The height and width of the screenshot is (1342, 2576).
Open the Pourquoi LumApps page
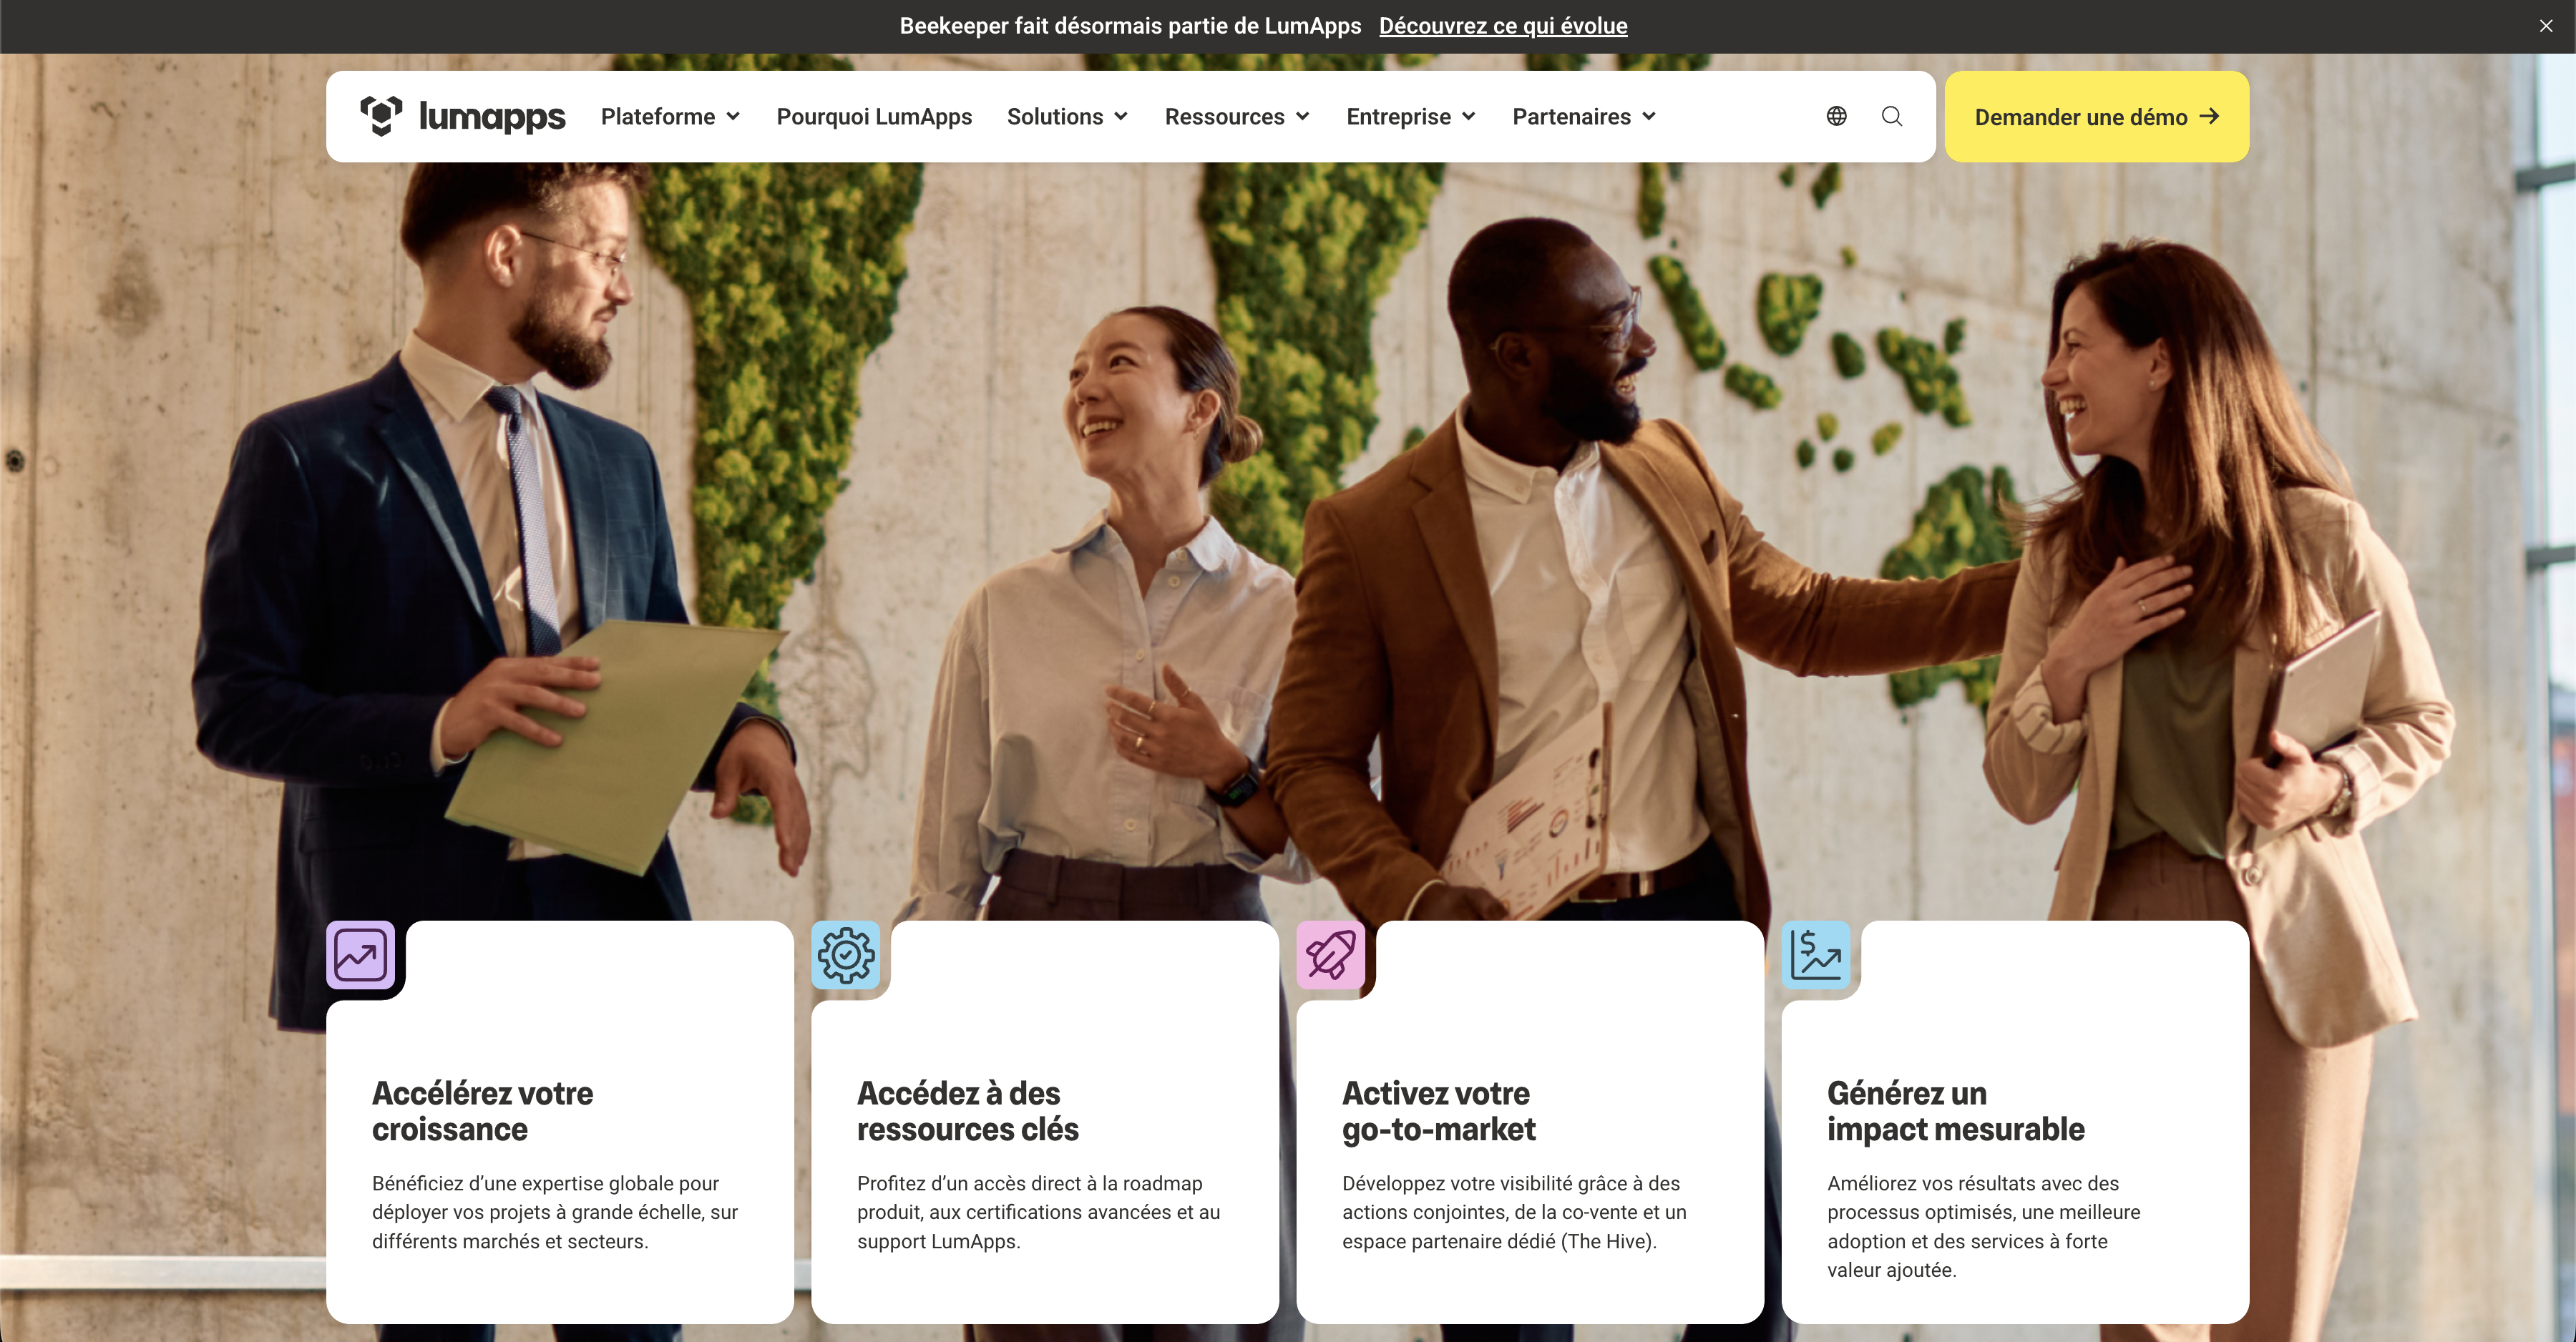(x=874, y=117)
